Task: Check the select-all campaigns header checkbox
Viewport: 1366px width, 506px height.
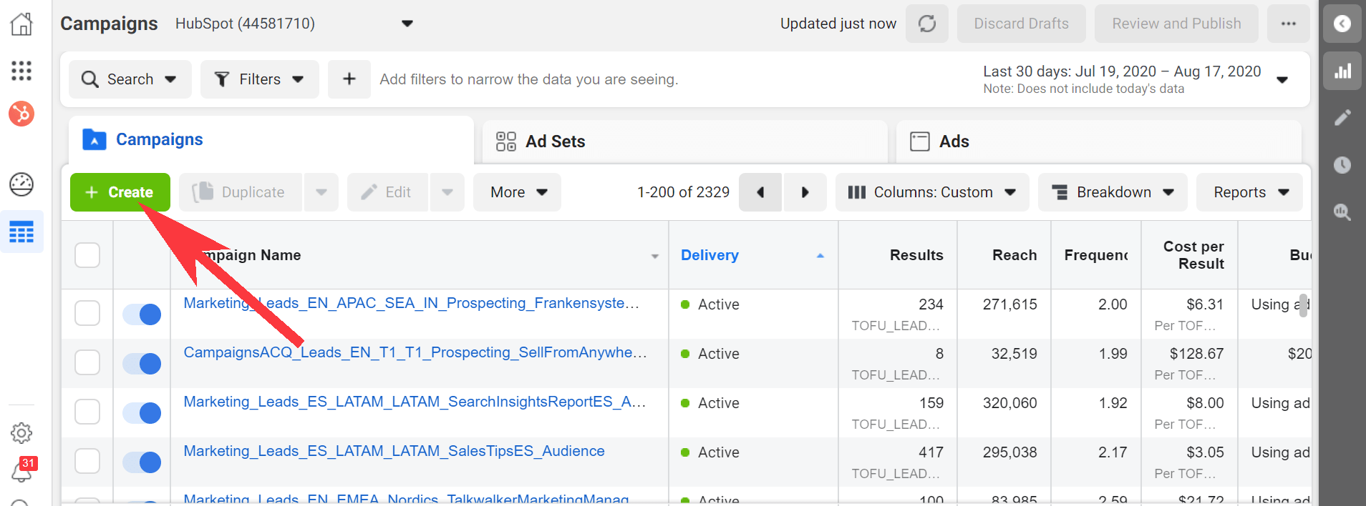Action: click(x=87, y=255)
